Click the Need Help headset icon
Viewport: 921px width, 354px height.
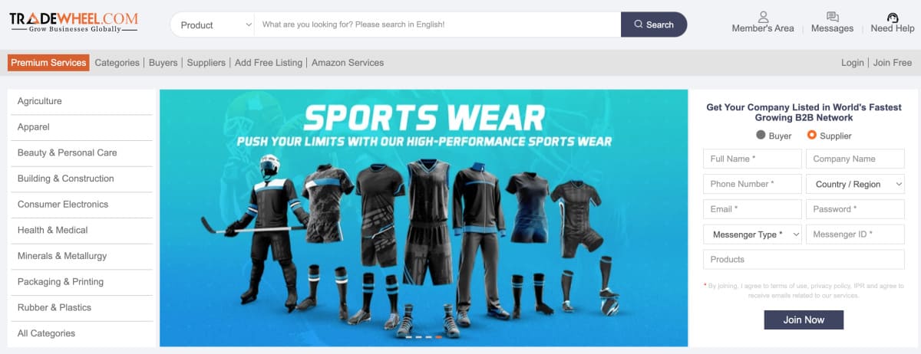(893, 16)
